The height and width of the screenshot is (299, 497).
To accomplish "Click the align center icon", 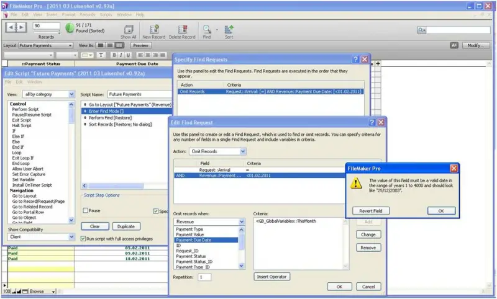I will pyautogui.click(x=148, y=55).
